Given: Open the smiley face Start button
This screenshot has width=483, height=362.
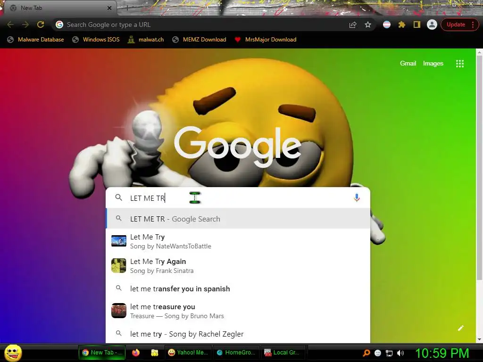Looking at the screenshot, I should click(13, 353).
